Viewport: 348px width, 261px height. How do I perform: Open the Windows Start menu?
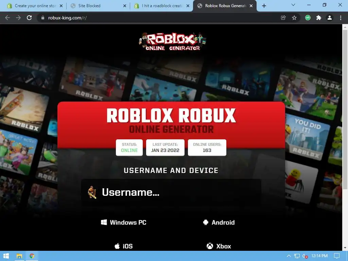click(x=6, y=256)
